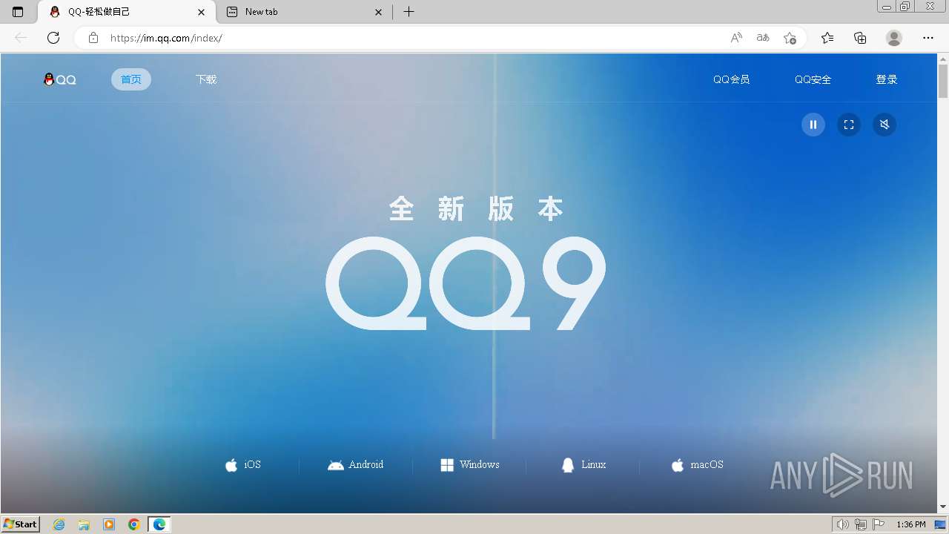Select Microsoft Edge taskbar button

click(x=159, y=524)
